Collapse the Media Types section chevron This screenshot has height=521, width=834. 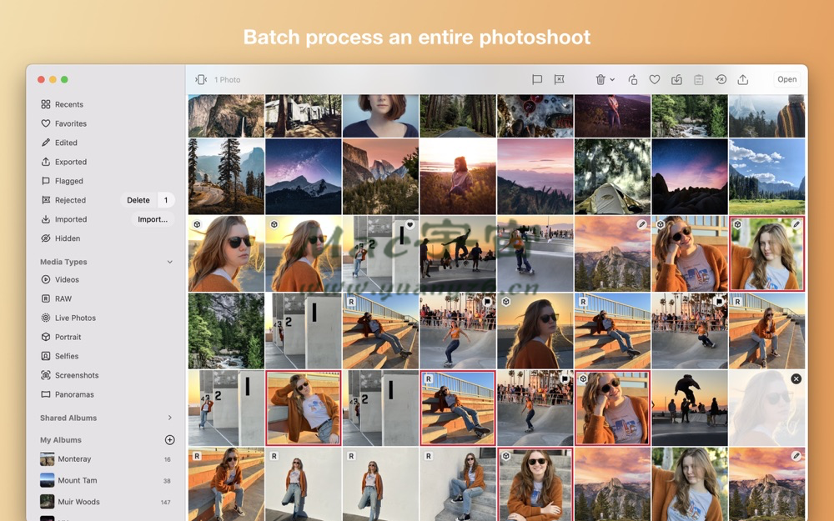[x=169, y=262]
